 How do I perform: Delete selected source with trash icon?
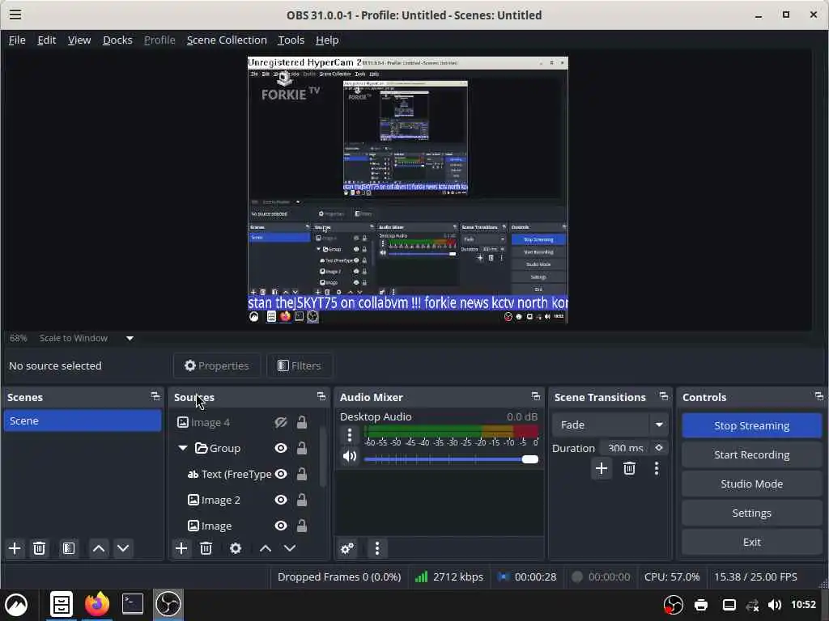point(206,548)
